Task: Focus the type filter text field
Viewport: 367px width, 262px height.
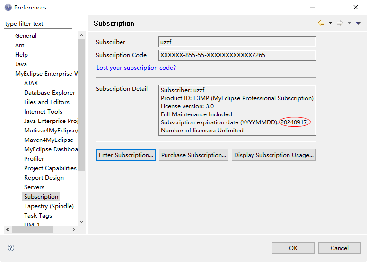Action: coord(38,24)
